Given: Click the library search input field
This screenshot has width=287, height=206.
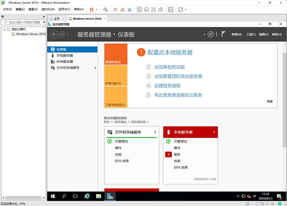Looking at the screenshot, I should point(23,22).
